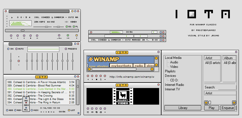Open the mybestbets tab in browser
The image size is (242, 118).
121,66
